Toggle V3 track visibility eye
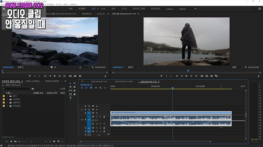 point(97,106)
